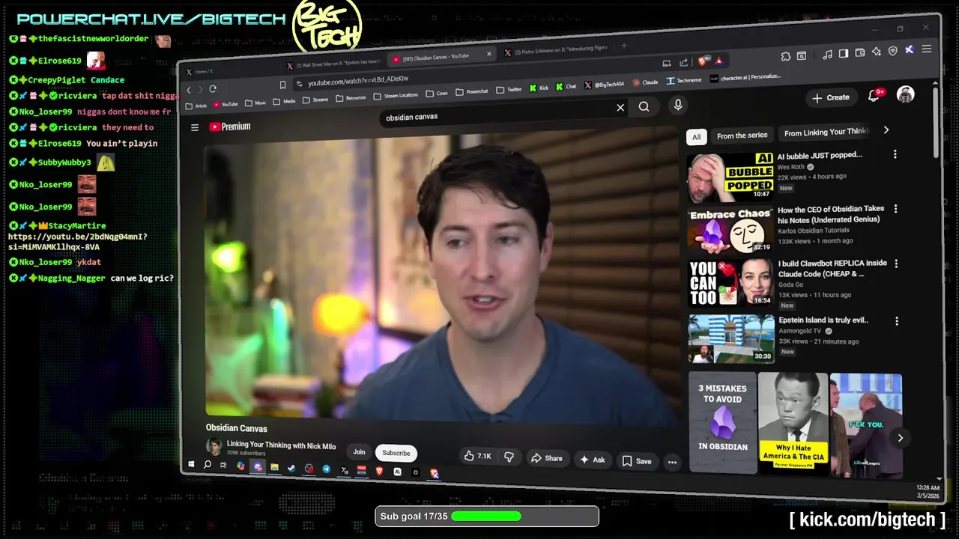959x539 pixels.
Task: Click the Share button under video
Action: pyautogui.click(x=546, y=458)
